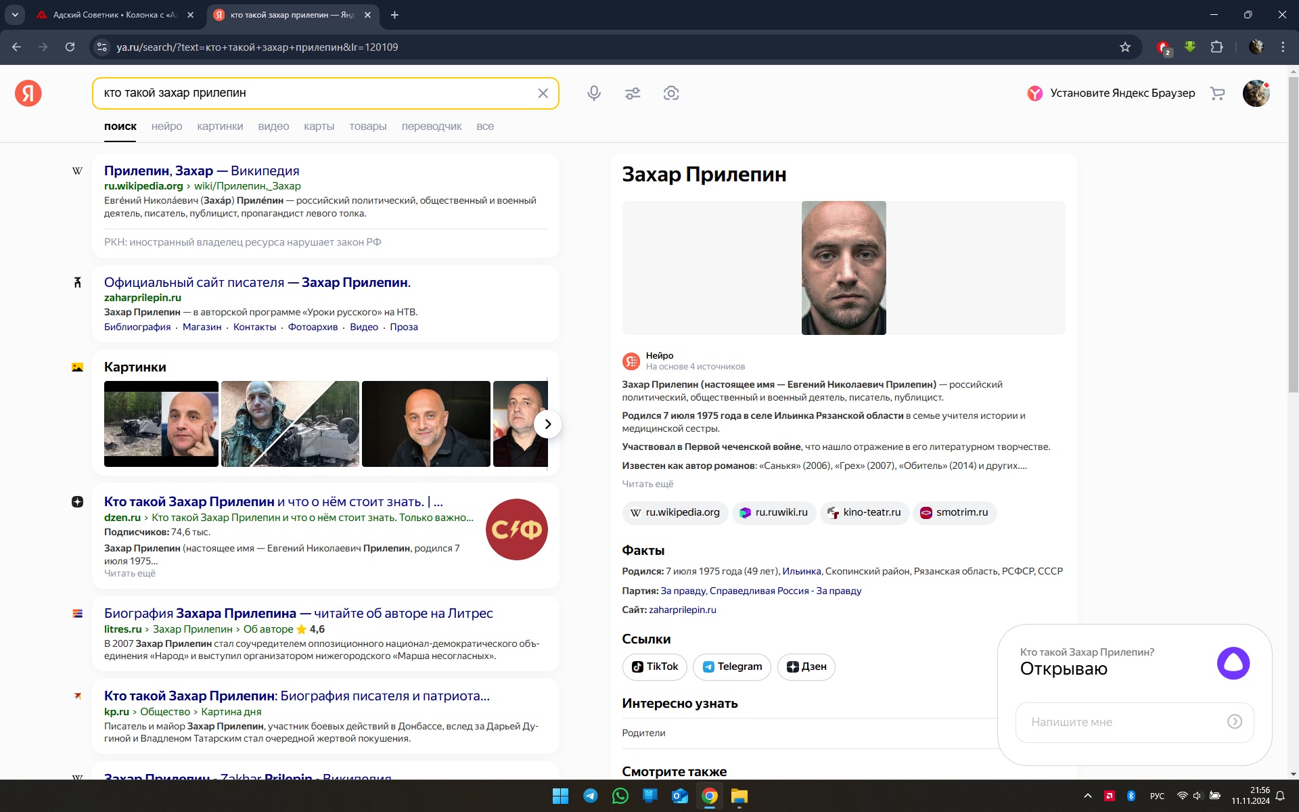Switch to нейро search tab
1299x812 pixels.
tap(166, 127)
